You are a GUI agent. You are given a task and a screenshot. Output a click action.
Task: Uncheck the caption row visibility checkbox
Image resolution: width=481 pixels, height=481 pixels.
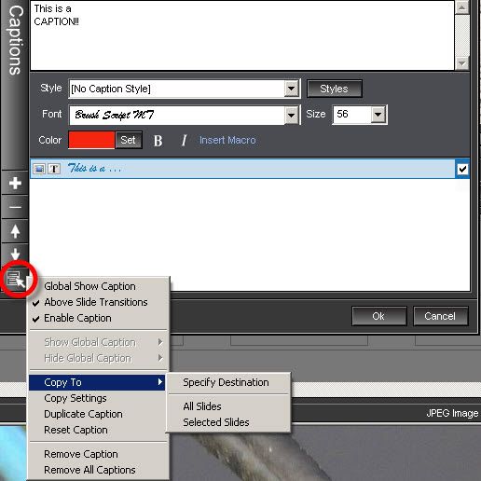point(462,169)
